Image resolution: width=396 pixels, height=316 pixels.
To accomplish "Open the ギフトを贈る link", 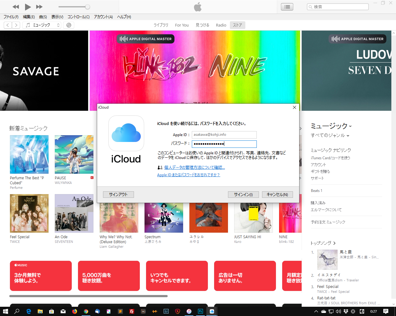I will tap(321, 172).
